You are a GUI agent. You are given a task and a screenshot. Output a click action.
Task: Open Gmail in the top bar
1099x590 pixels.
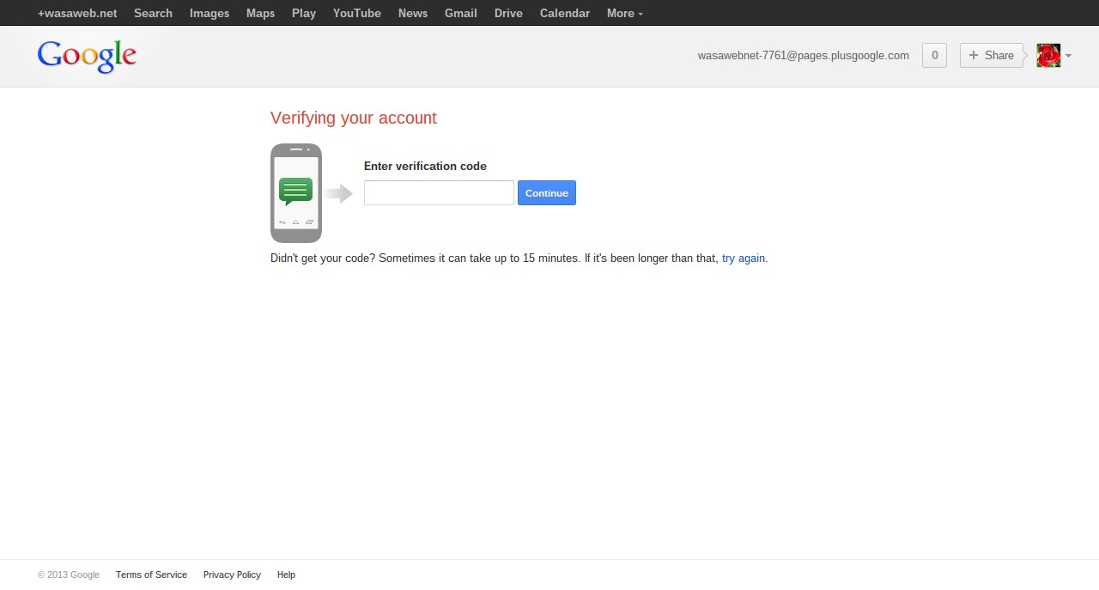pos(461,13)
